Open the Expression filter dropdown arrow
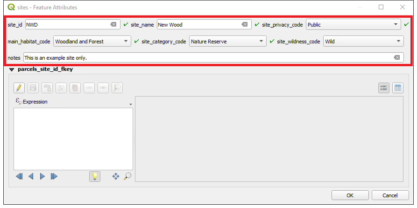417x208 pixels. coord(131,104)
